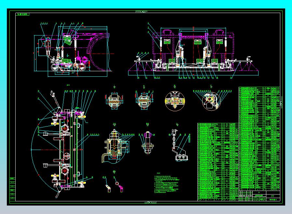Click the green label box at top-left corner
The image size is (292, 214).
(22, 14)
